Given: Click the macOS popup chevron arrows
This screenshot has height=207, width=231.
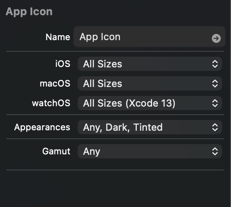Looking at the screenshot, I should coord(215,83).
